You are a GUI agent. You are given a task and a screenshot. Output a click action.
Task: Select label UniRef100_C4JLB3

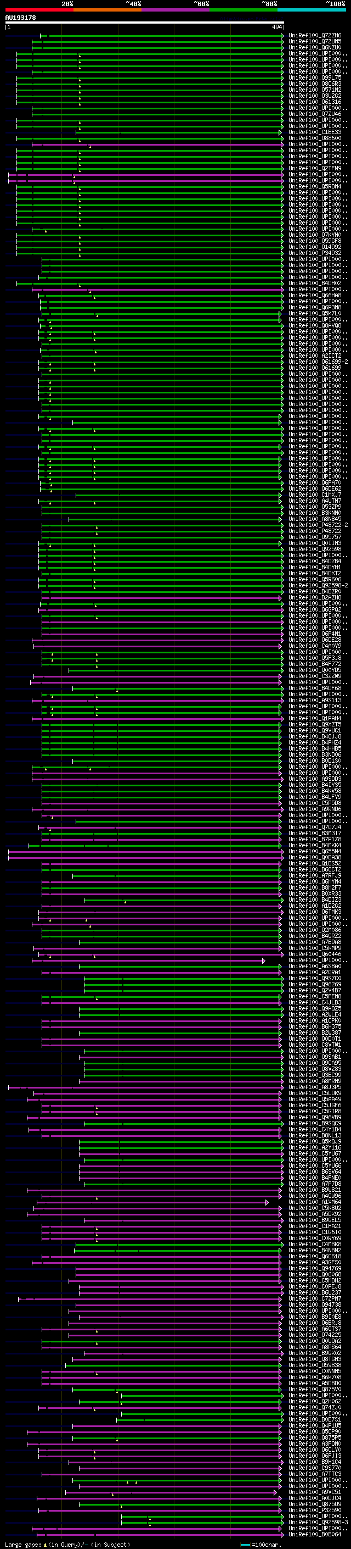315,1002
